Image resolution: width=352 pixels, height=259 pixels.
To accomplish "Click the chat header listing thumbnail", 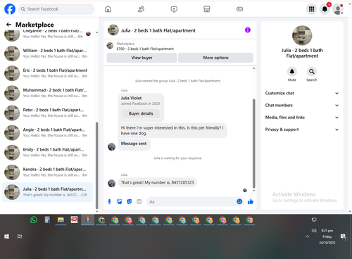I will point(113,30).
